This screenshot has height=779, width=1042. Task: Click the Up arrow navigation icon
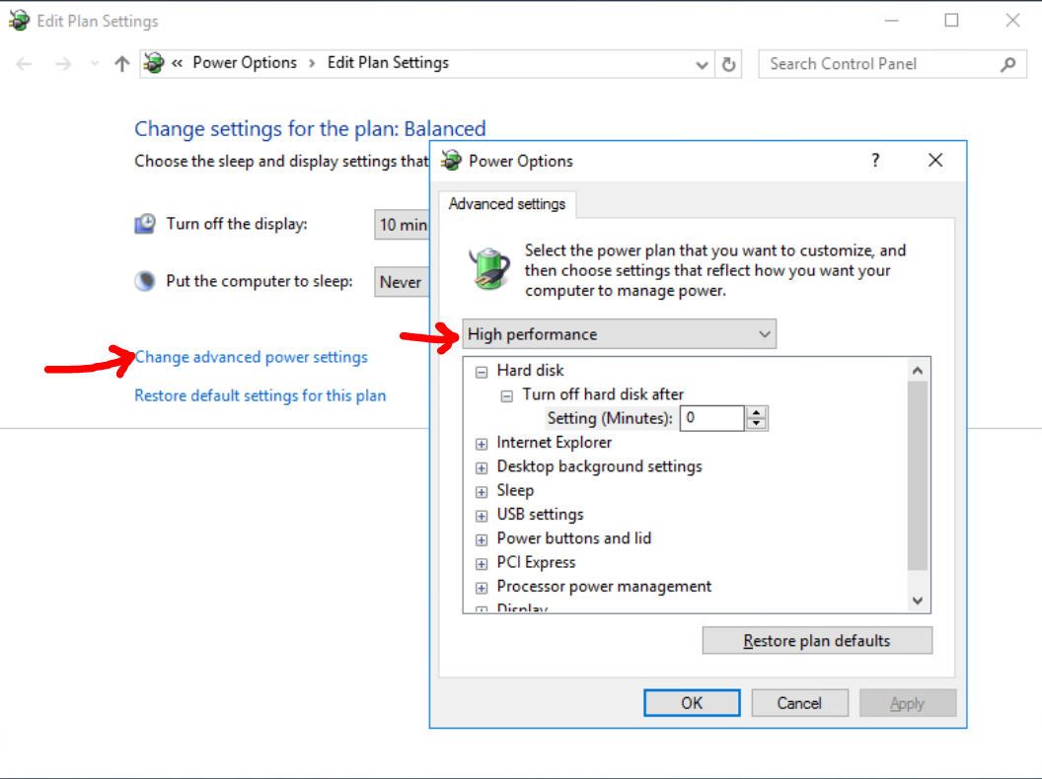121,64
